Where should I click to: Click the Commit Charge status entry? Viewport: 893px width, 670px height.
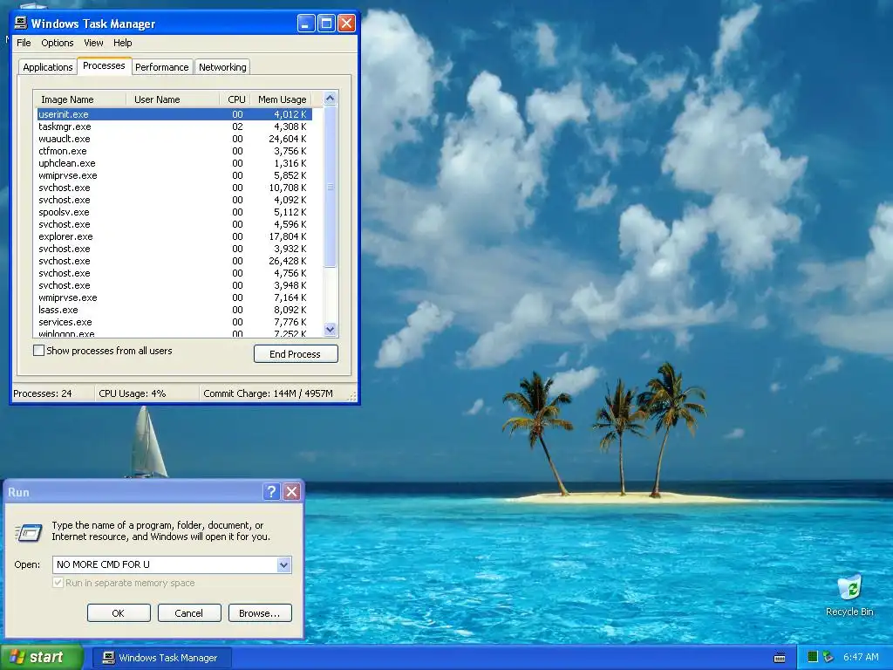point(275,393)
